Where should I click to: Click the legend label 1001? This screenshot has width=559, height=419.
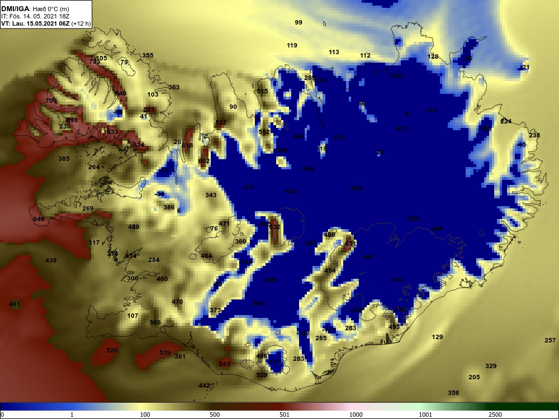[425, 415]
